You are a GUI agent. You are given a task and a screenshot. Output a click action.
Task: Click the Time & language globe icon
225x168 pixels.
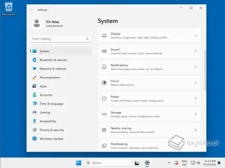35,104
